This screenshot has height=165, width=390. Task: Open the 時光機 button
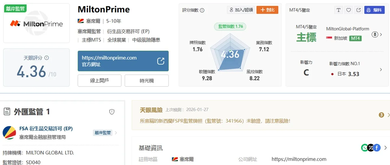coord(147,80)
